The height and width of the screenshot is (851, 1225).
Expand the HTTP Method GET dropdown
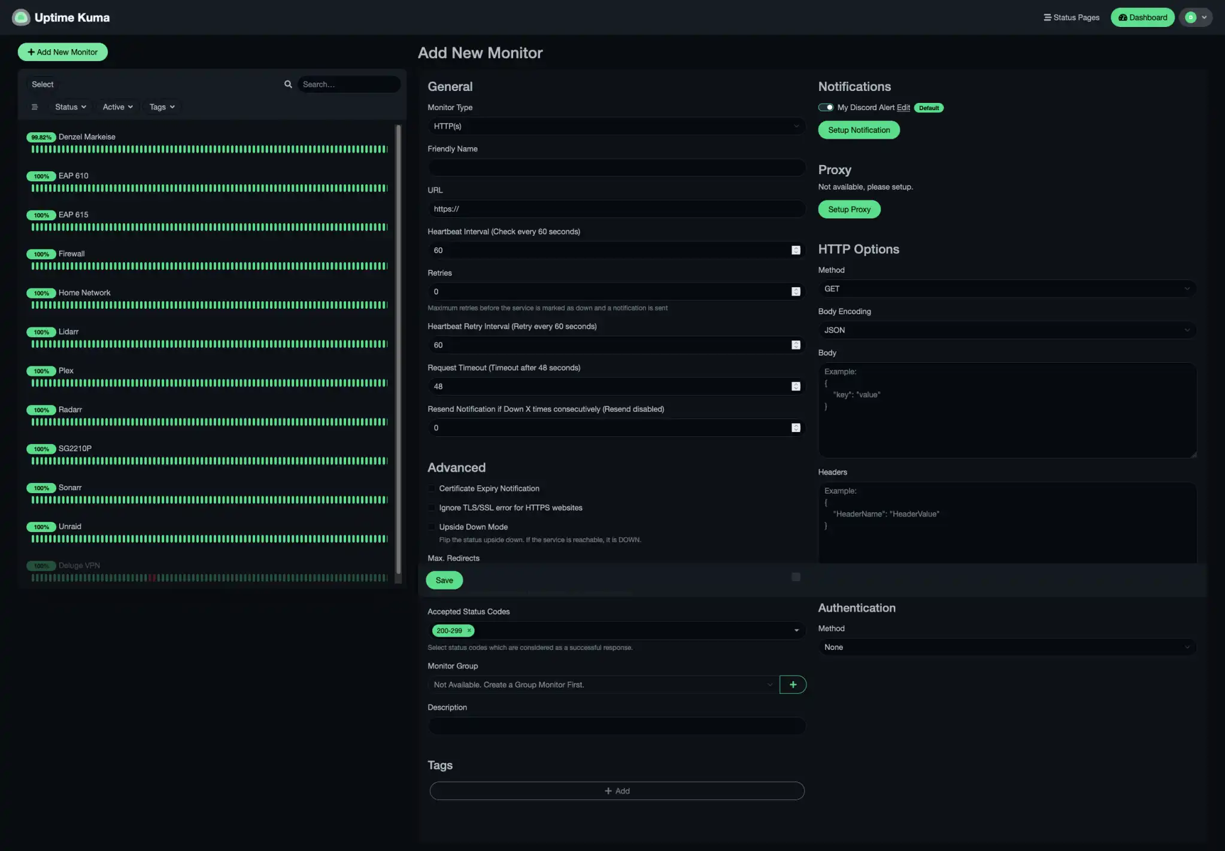pyautogui.click(x=1006, y=289)
